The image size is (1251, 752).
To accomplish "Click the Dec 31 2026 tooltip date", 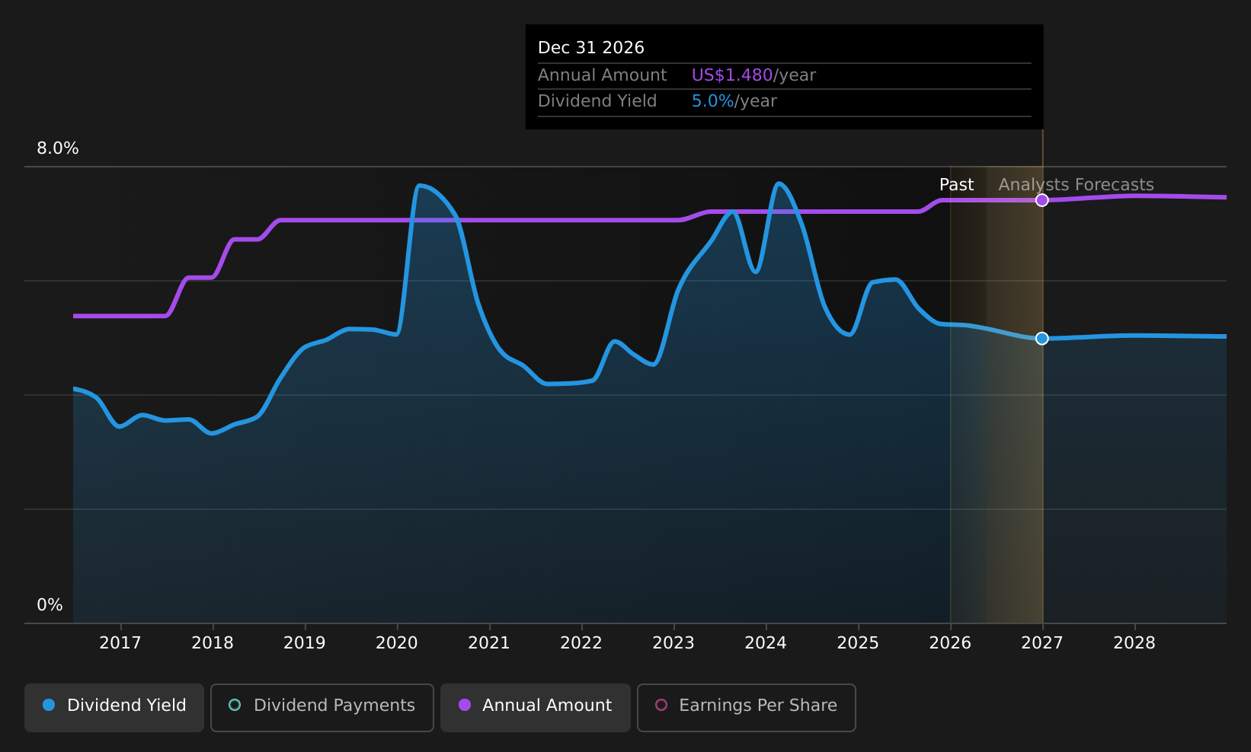I will (x=591, y=48).
